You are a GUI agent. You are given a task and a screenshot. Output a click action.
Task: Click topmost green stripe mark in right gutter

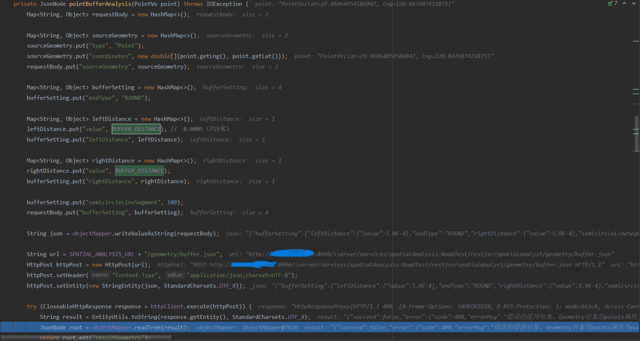tap(636, 41)
